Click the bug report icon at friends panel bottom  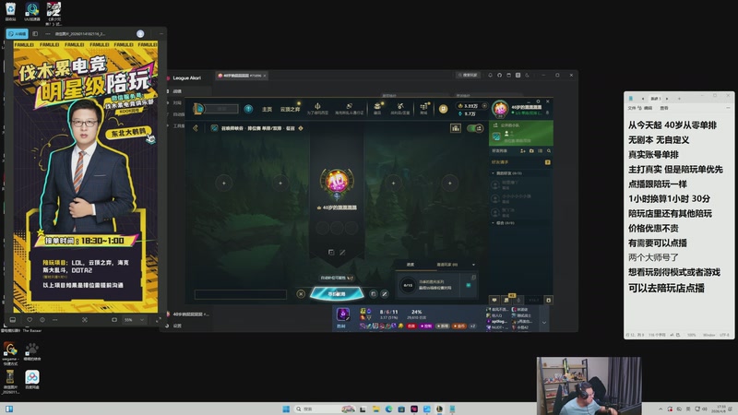click(548, 300)
